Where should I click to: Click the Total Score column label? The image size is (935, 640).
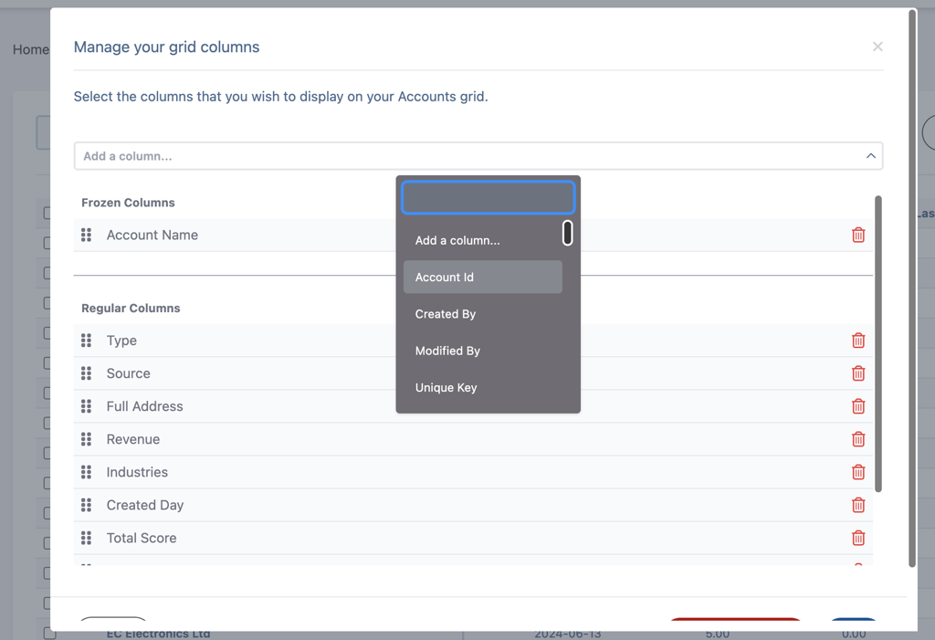(x=142, y=538)
